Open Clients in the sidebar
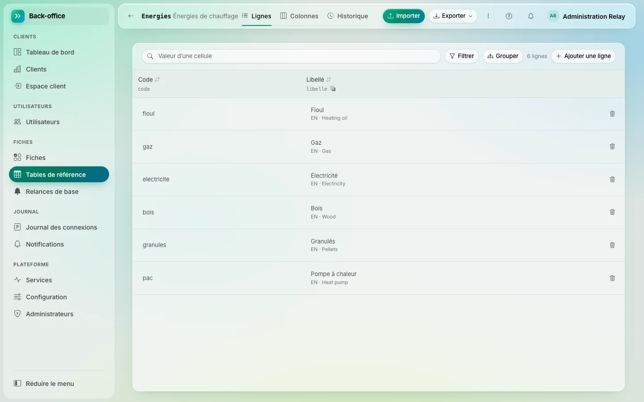This screenshot has height=402, width=644. [59, 69]
